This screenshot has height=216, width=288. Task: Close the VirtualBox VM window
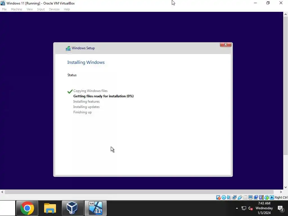pyautogui.click(x=281, y=3)
